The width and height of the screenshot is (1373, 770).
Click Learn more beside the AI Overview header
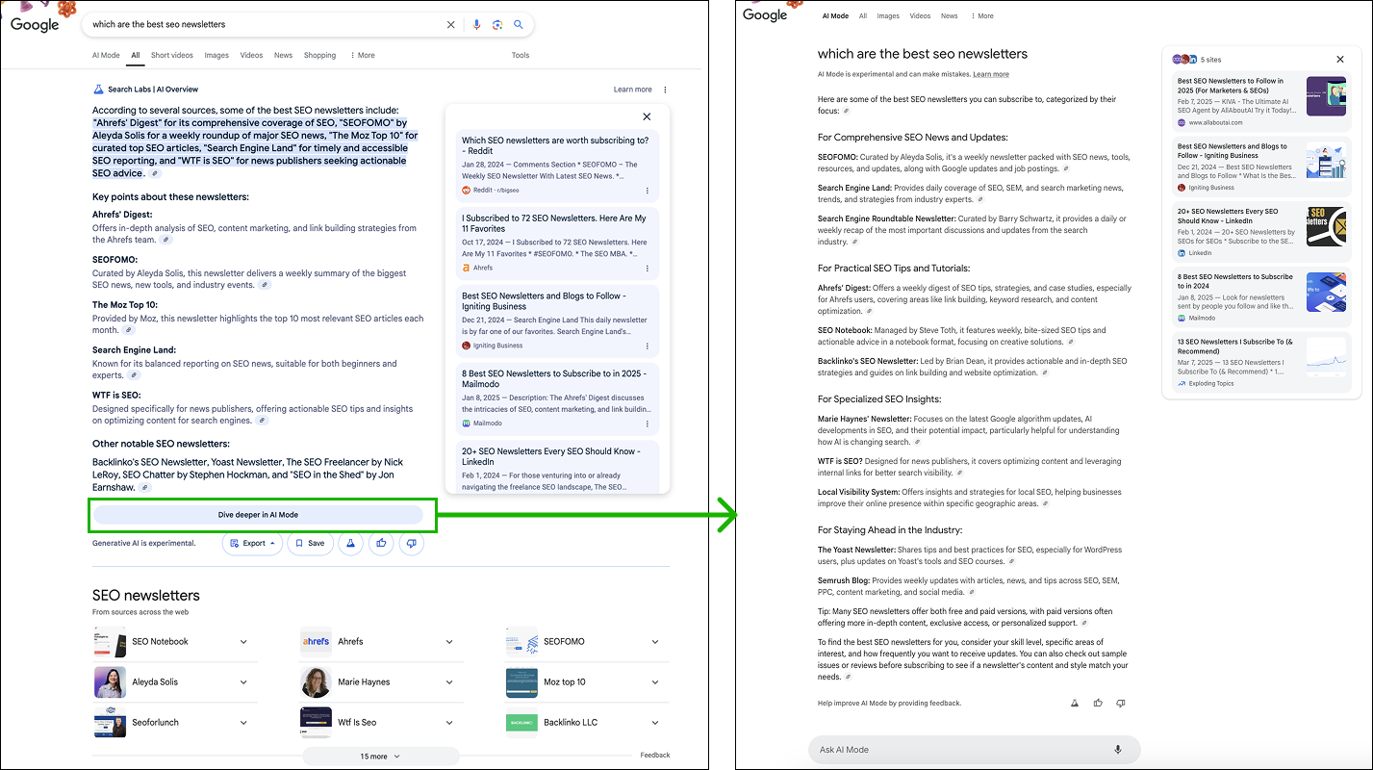632,90
